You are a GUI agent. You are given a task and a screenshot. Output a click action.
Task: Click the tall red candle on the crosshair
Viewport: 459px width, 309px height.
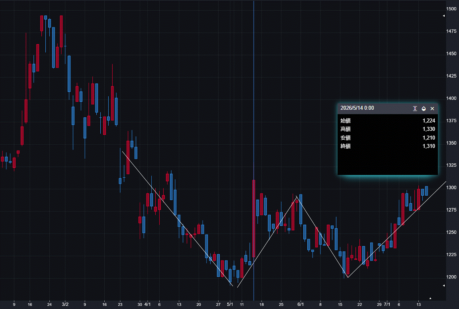pos(254,219)
